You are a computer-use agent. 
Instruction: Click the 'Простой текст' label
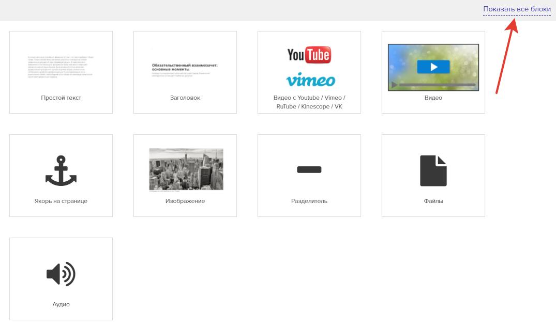61,98
